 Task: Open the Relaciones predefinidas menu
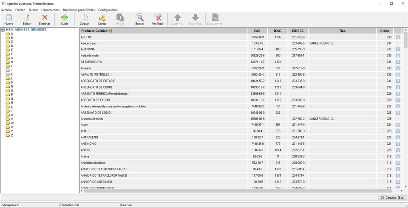tap(79, 10)
